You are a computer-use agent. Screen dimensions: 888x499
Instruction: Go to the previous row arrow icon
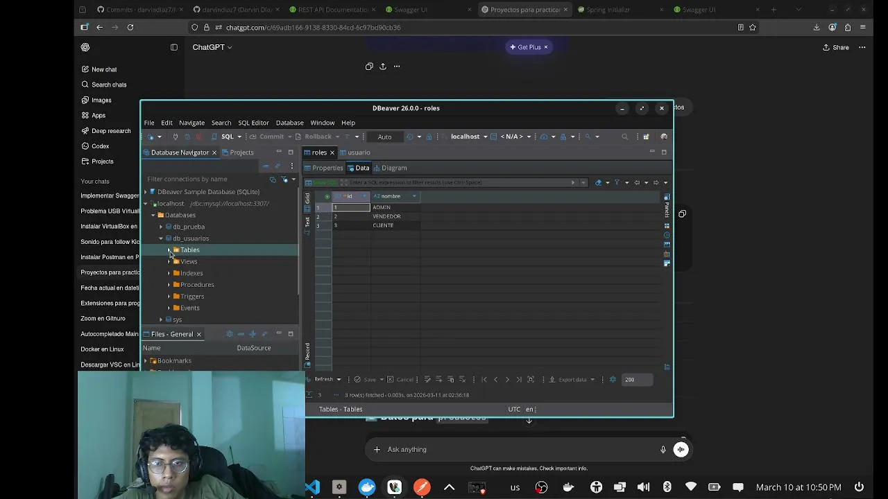click(495, 379)
